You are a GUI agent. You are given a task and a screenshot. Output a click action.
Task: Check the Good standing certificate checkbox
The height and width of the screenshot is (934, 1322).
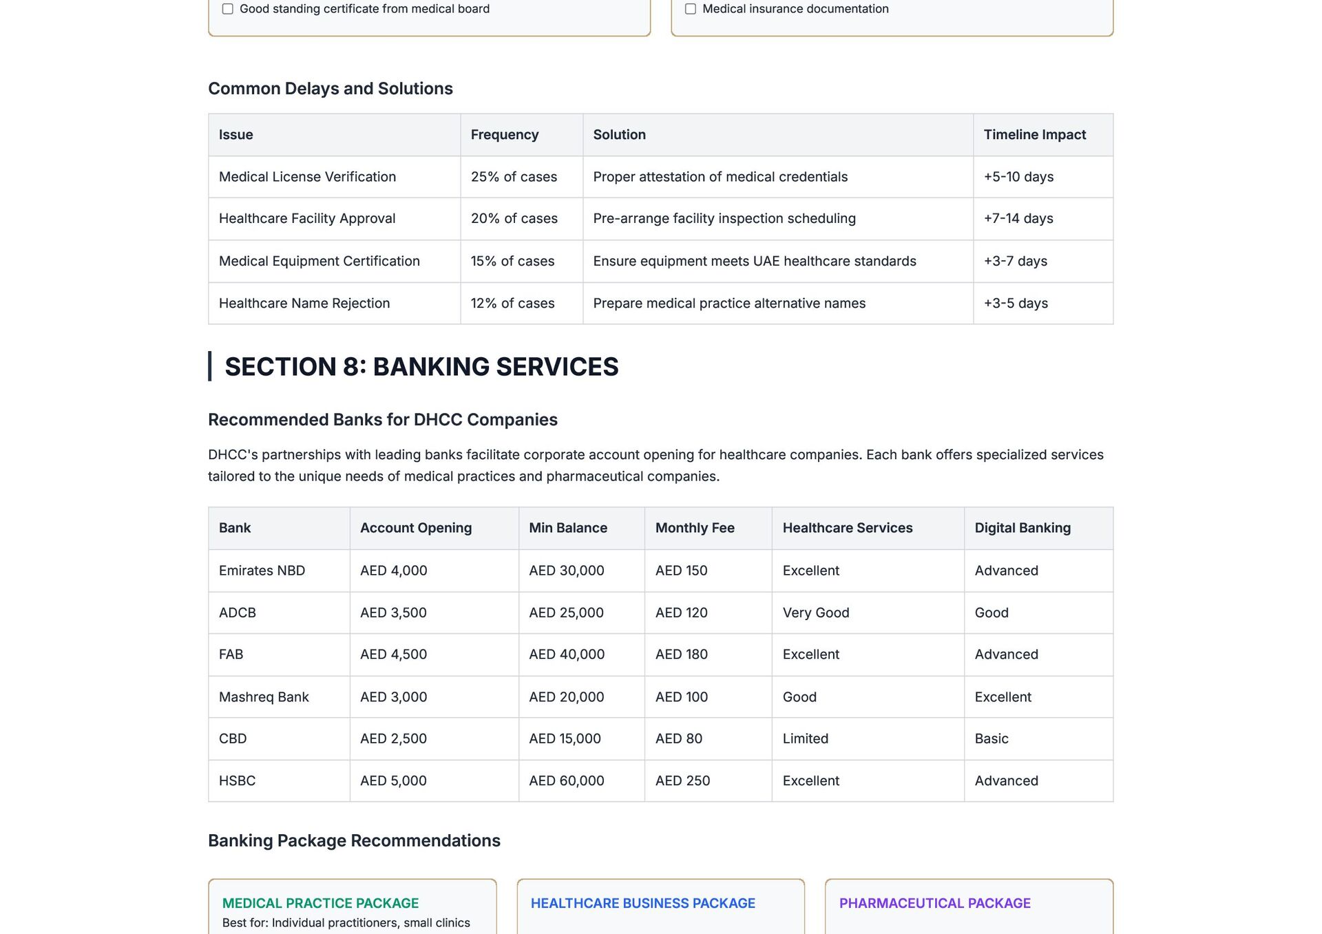point(228,9)
